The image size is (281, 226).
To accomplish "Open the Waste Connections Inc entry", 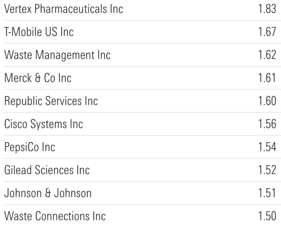I will coord(55,216).
